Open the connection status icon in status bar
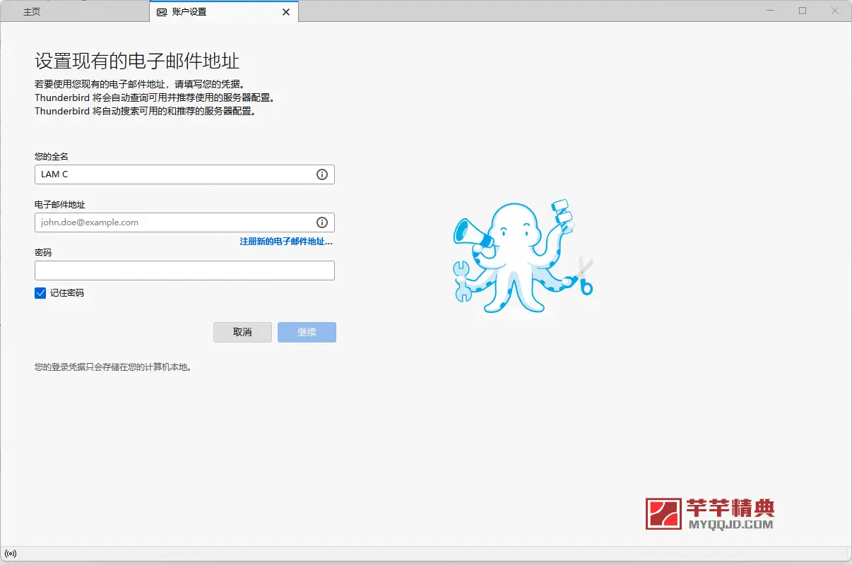The image size is (852, 565). tap(11, 554)
